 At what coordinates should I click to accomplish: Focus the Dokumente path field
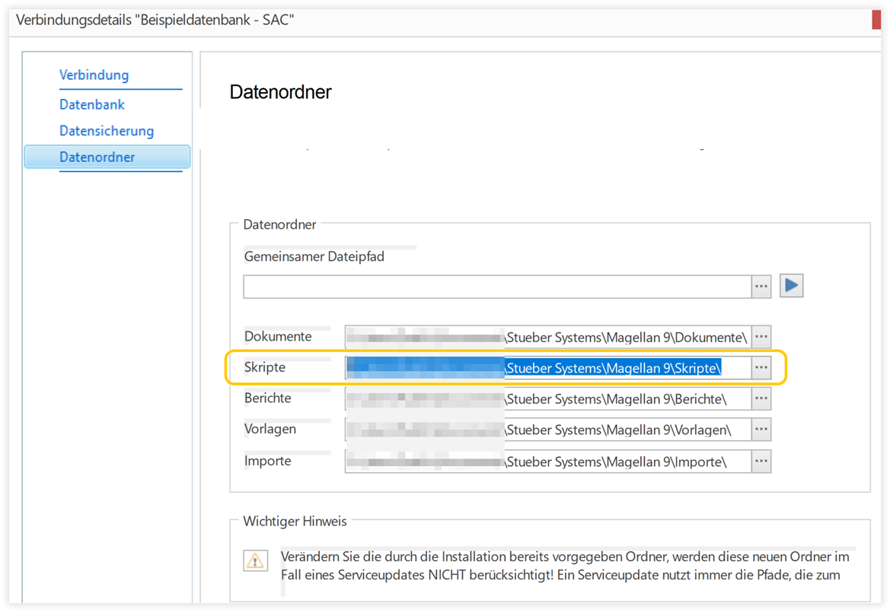tap(548, 336)
